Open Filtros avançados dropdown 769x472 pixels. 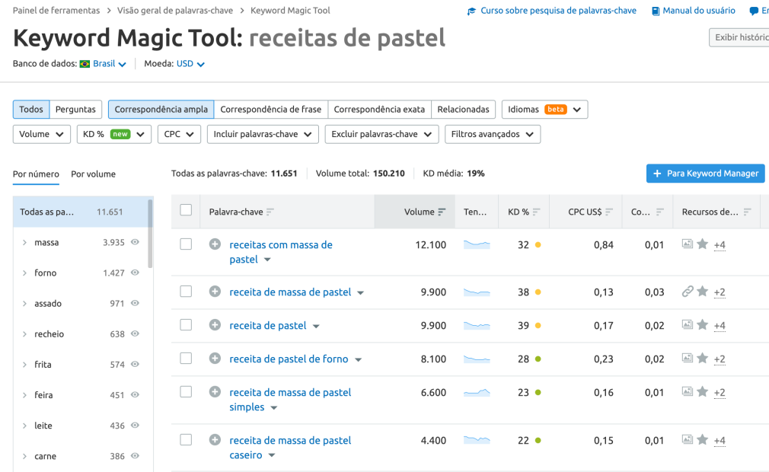point(493,134)
